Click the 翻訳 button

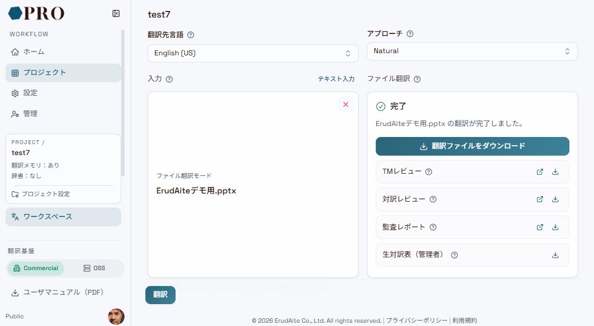[160, 295]
